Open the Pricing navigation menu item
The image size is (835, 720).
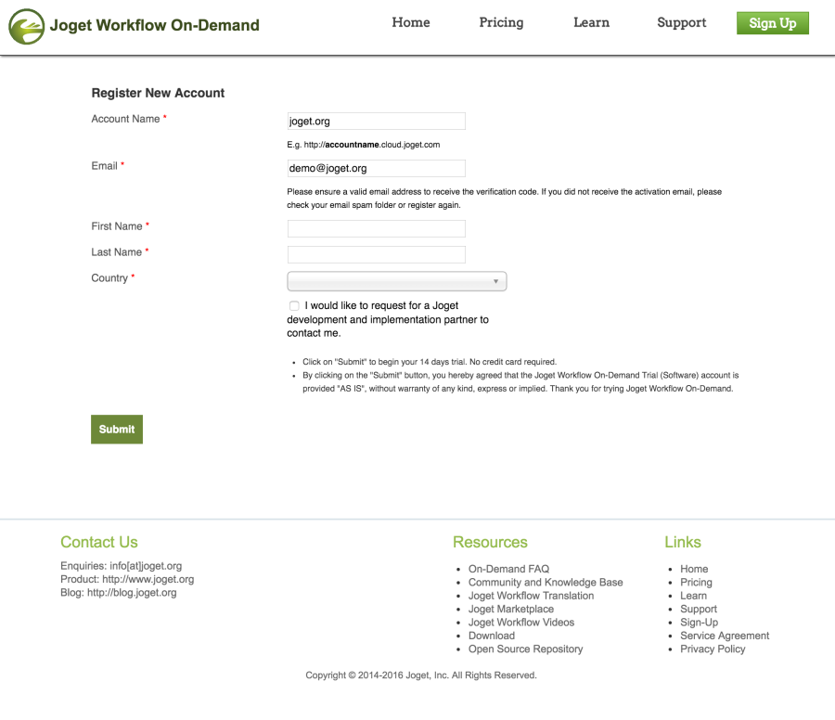pos(501,22)
